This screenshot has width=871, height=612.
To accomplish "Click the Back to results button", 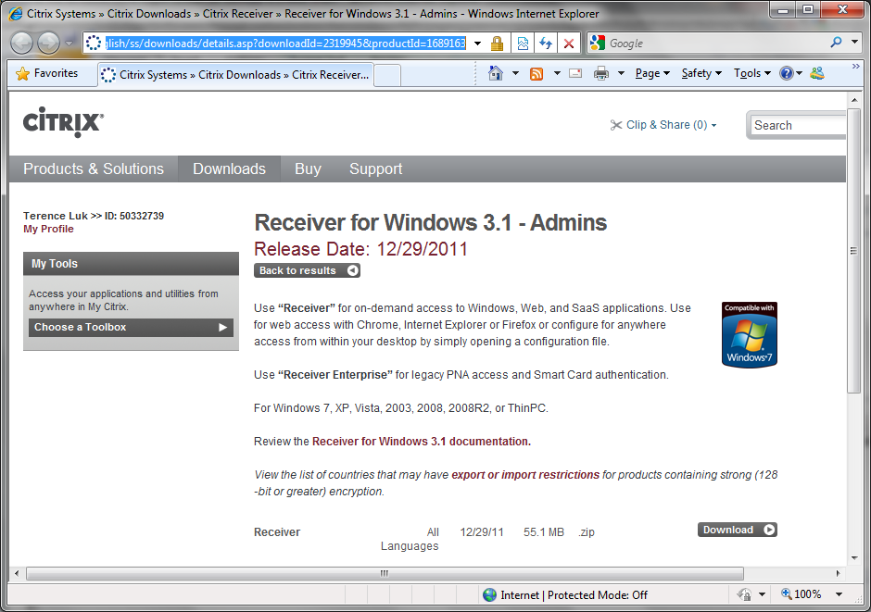I will point(307,270).
